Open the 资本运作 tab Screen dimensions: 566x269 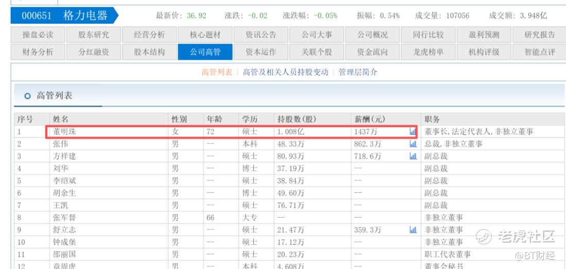click(261, 52)
